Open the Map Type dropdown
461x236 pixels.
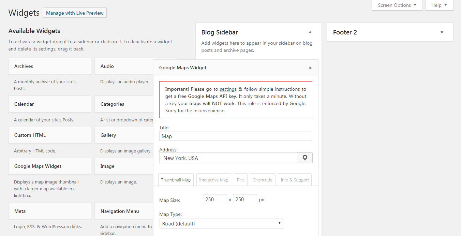tap(221, 224)
